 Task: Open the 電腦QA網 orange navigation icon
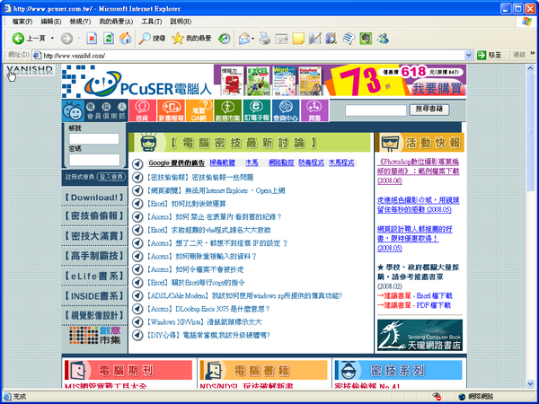point(199,110)
